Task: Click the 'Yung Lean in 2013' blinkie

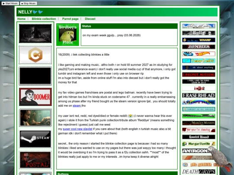Action: coord(198,81)
